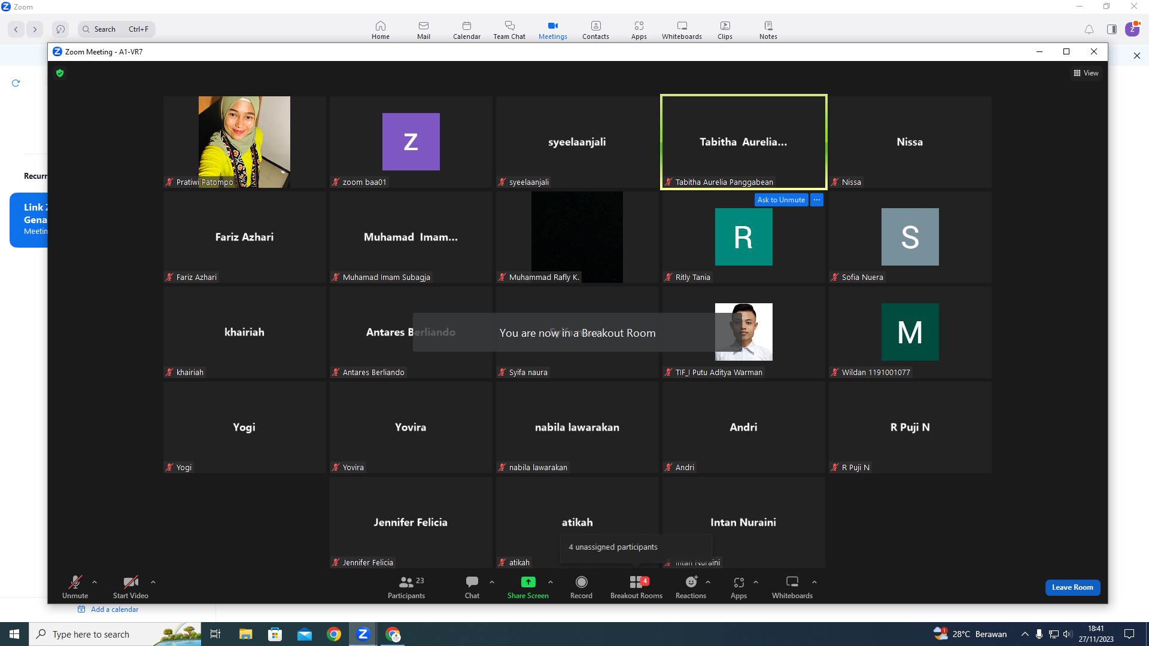Click the Leave Room button

1072,587
